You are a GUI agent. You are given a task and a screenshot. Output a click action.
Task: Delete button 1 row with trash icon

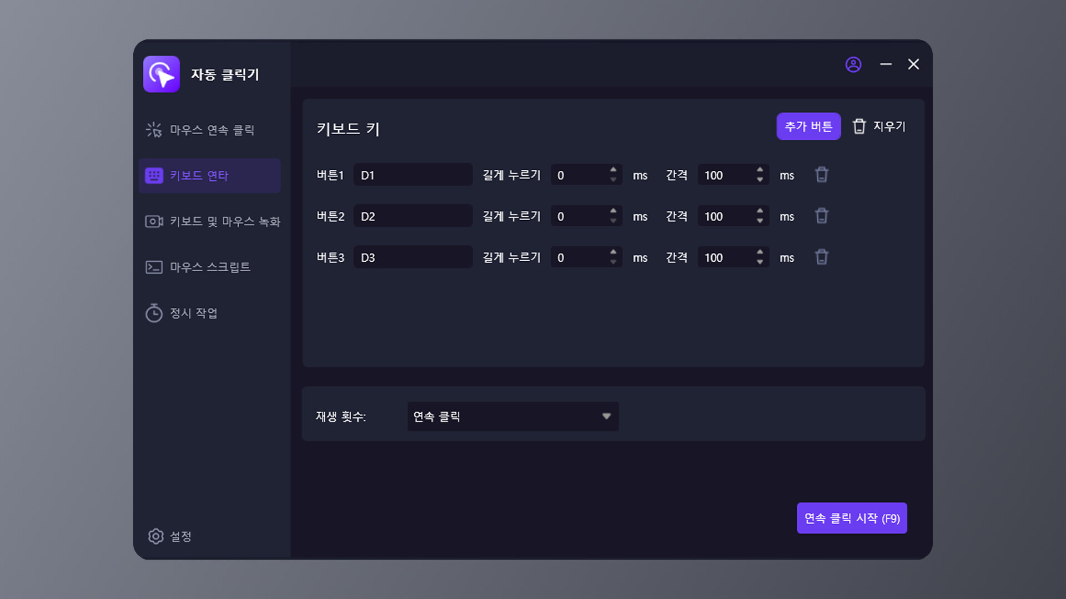pos(822,175)
